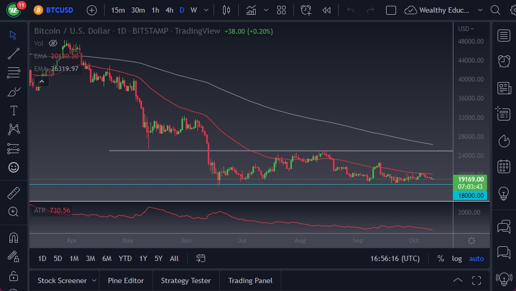516x291 pixels.
Task: Open the Alerts alarm clock panel
Action: (503, 61)
